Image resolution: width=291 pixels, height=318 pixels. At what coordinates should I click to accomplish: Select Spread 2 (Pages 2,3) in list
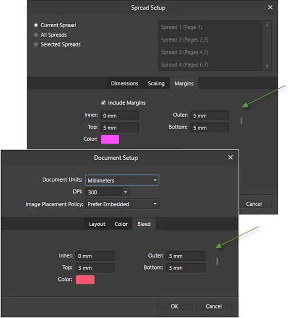210,40
